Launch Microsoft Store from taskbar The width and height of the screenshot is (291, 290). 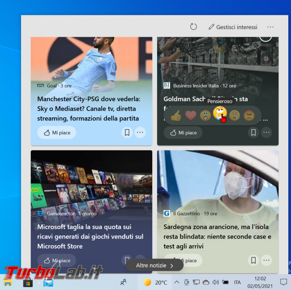[x=28, y=283]
